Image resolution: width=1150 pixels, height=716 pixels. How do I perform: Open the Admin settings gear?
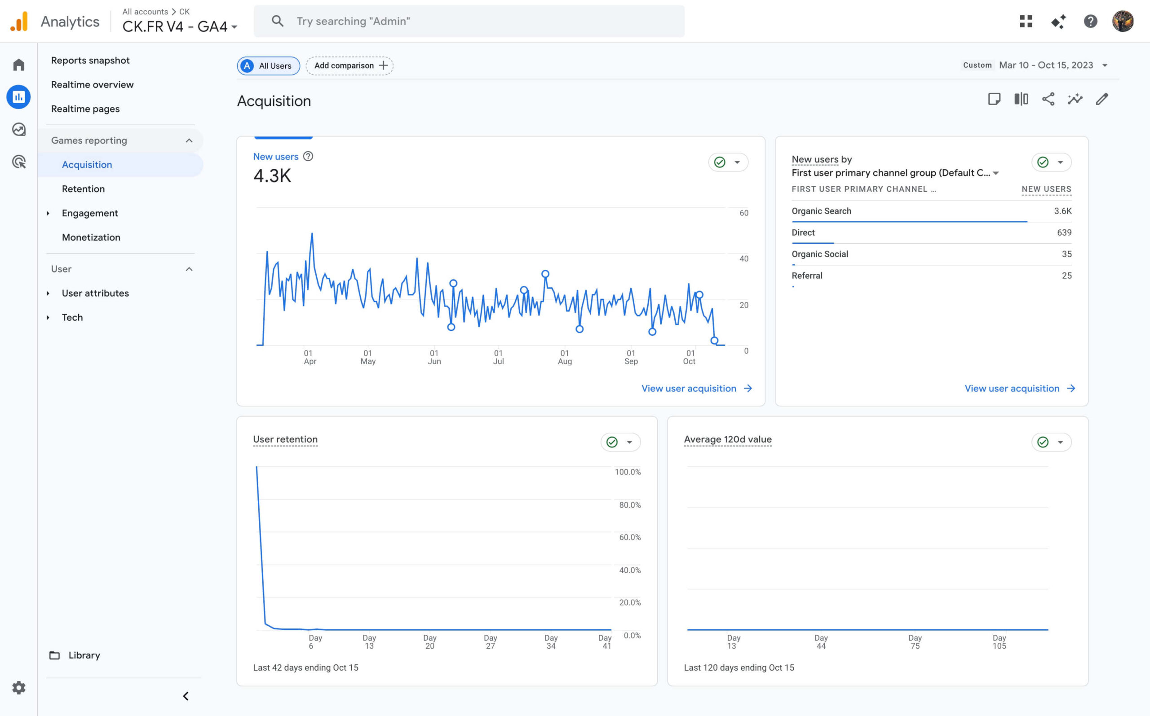[x=18, y=688]
